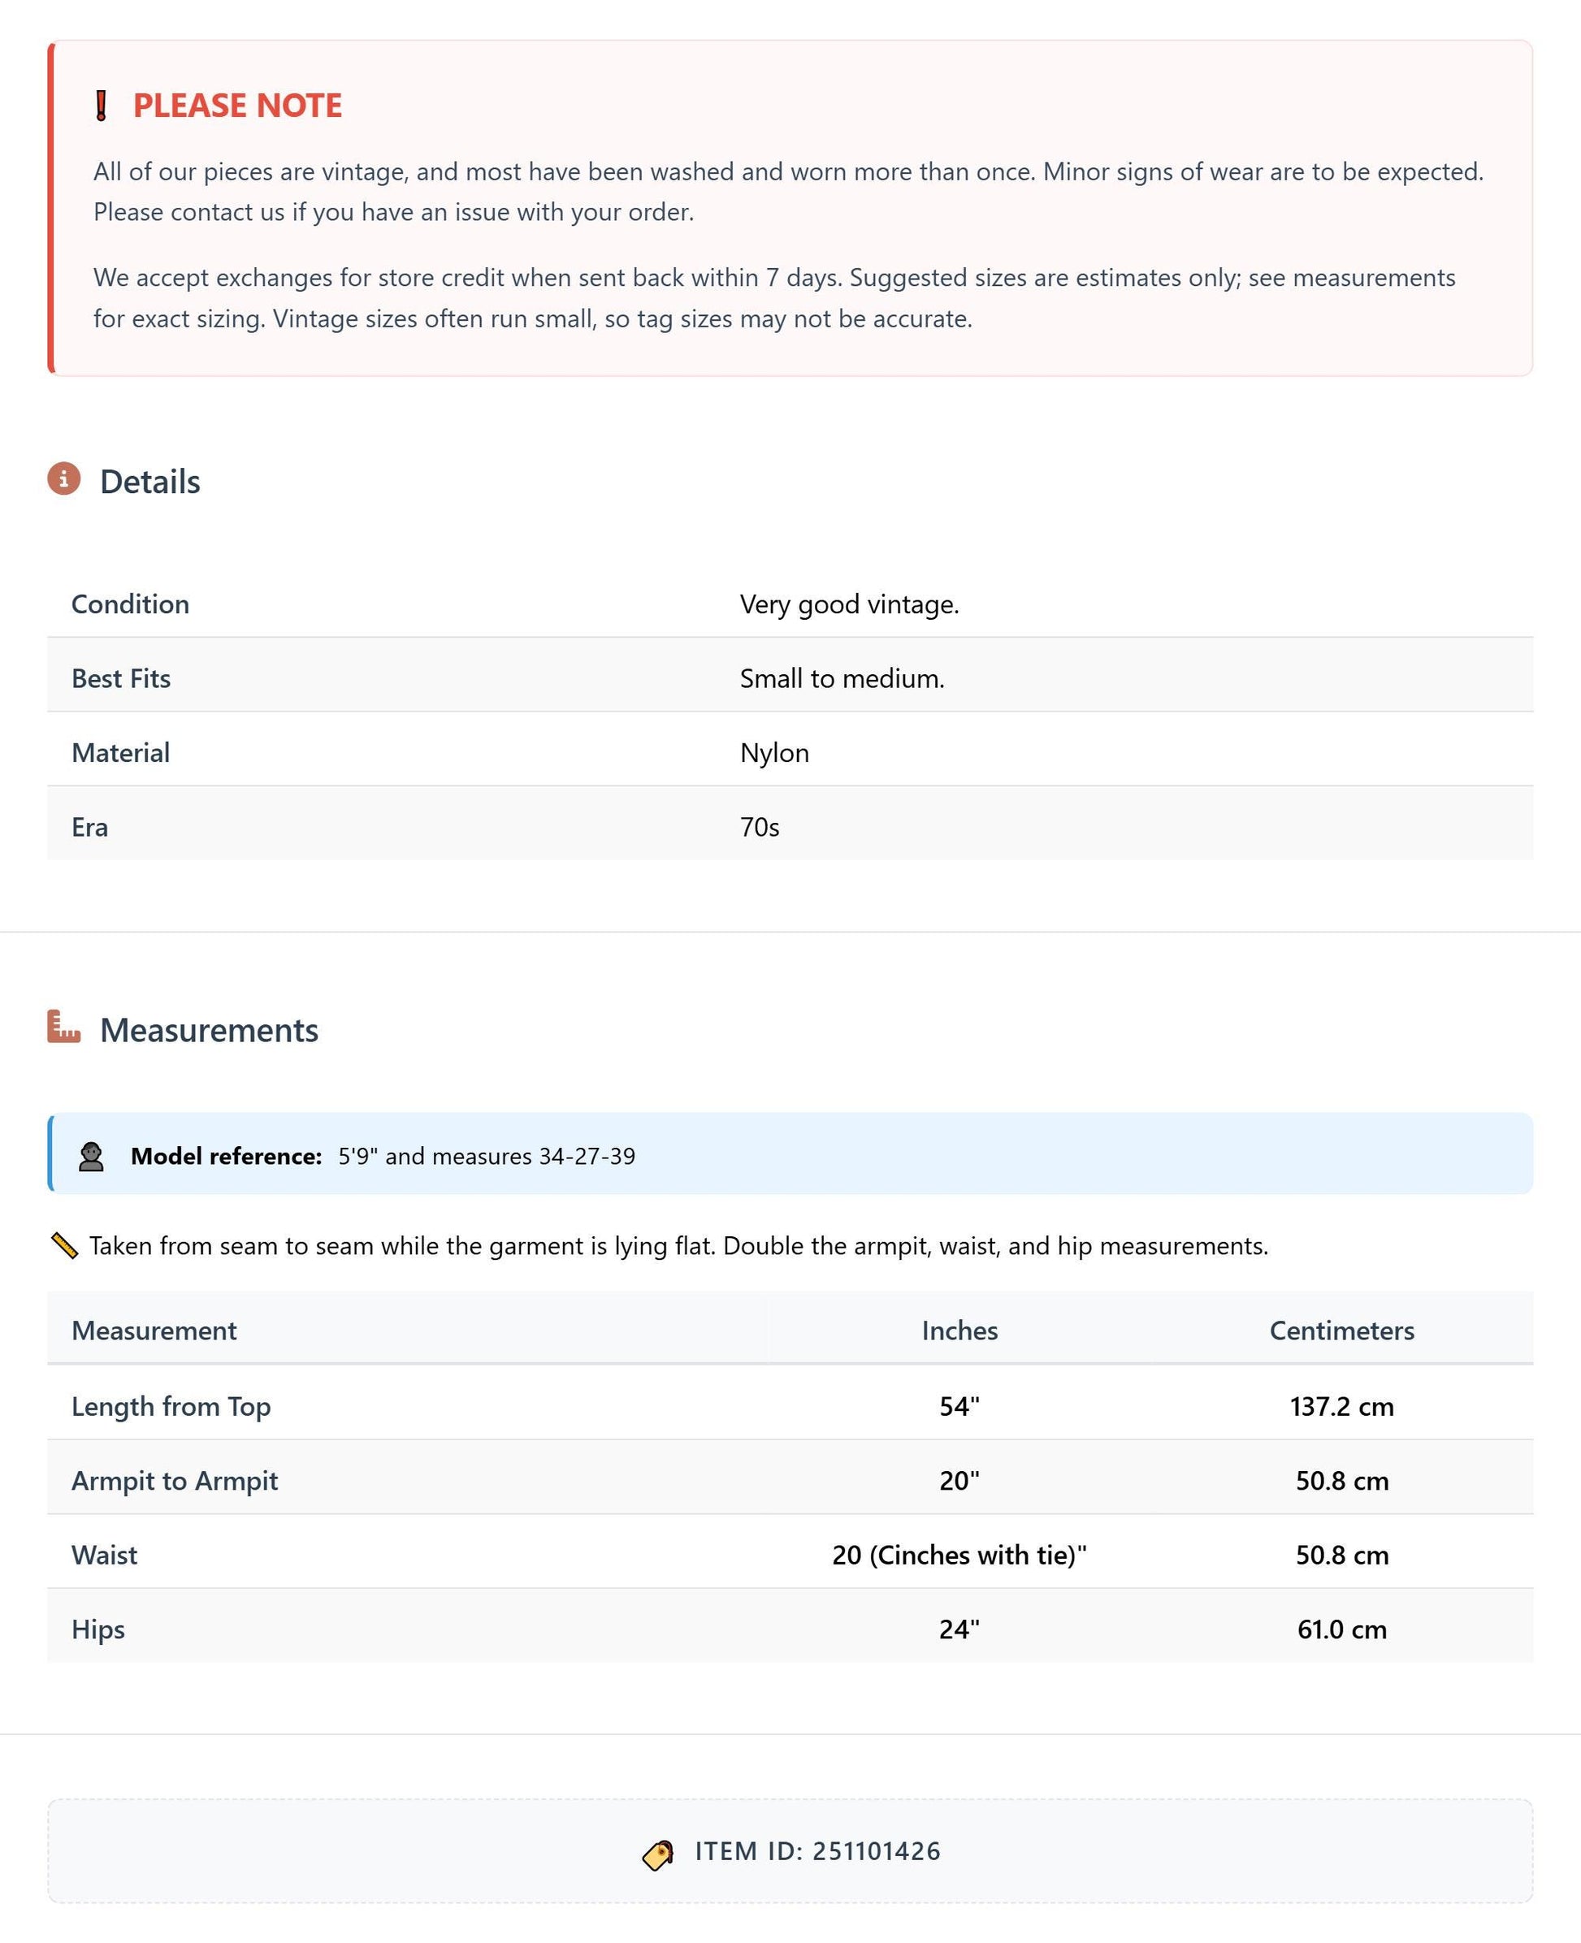Viewport: 1581px width, 1943px height.
Task: Click the red exclamation mark icon
Action: 101,106
